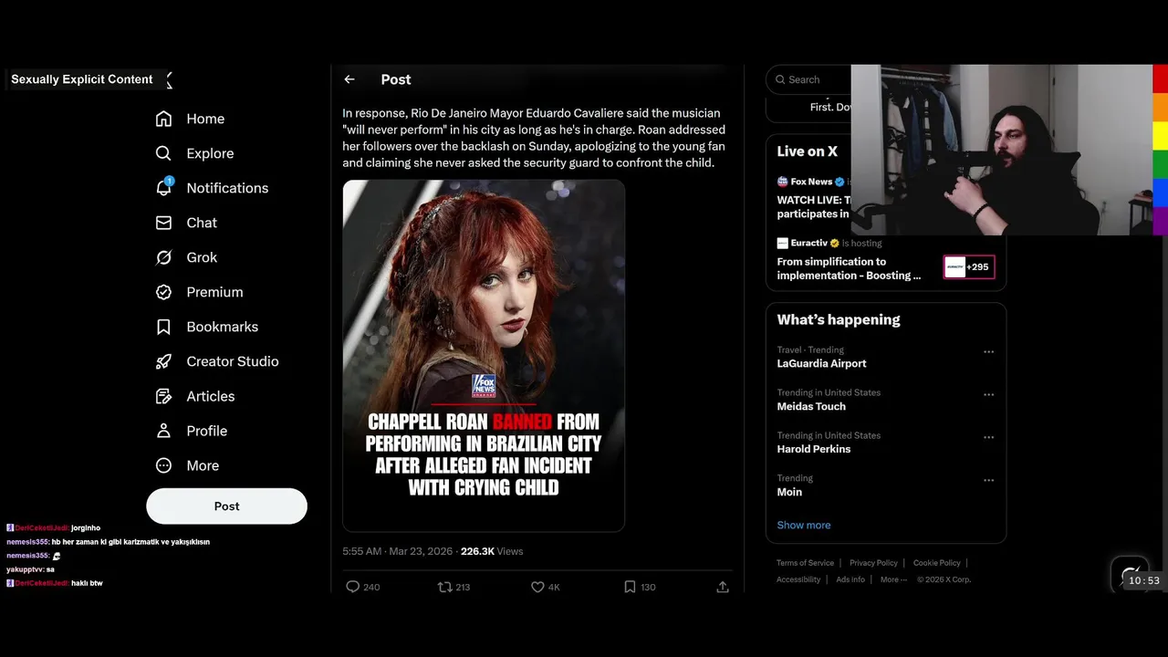The height and width of the screenshot is (657, 1168).
Task: Go back using the Post arrow
Action: tap(349, 79)
